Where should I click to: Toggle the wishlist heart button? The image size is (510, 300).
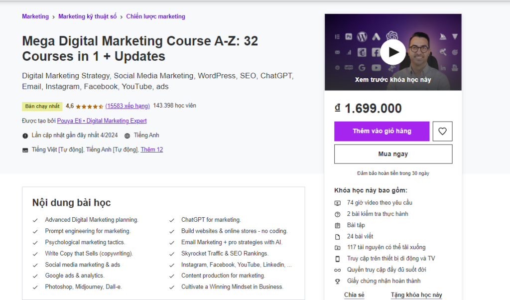coord(442,131)
